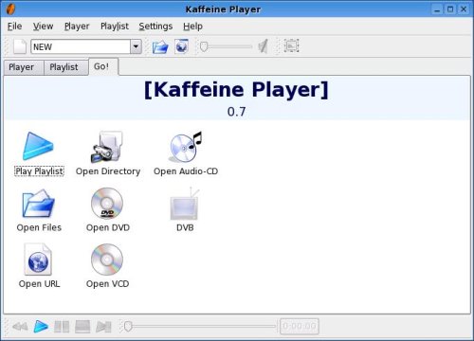Click the Open Directory label
Screen dimensions: 474x341
coord(108,171)
